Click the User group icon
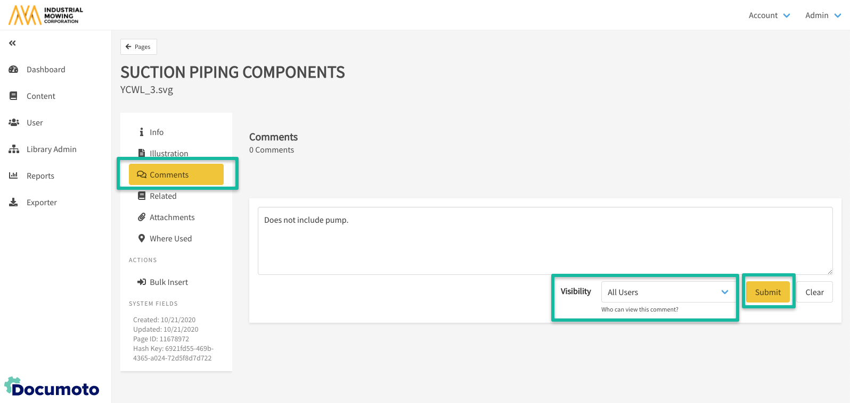 pos(14,123)
